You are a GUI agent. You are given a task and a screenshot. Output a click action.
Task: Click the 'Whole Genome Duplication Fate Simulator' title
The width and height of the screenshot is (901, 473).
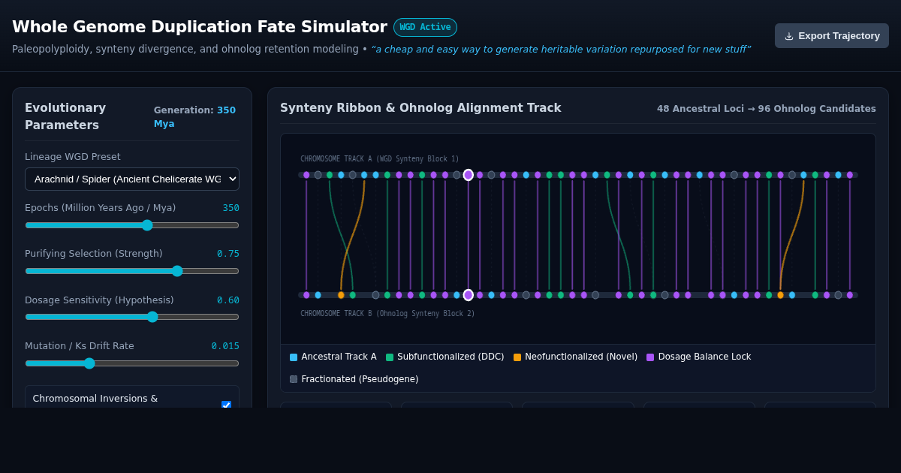pos(200,27)
